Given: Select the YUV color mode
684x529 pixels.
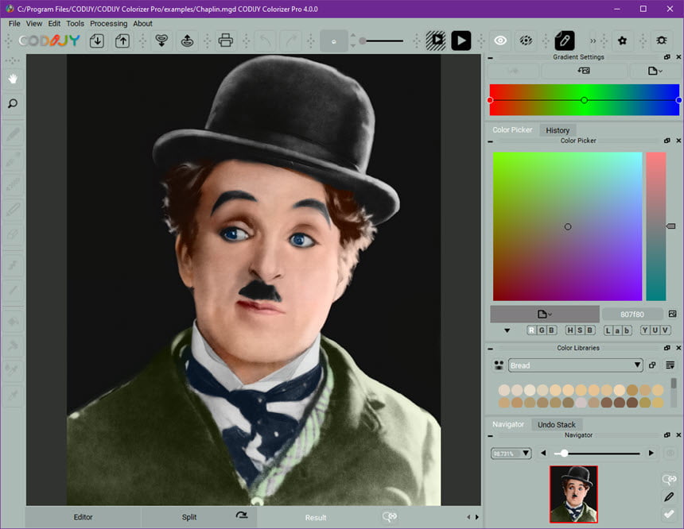Looking at the screenshot, I should tap(655, 330).
